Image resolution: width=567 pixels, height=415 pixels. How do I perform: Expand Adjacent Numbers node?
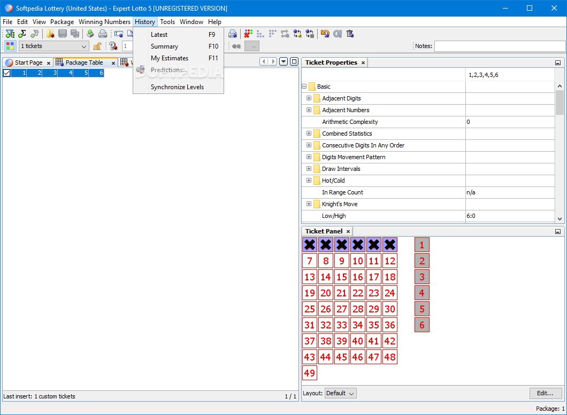click(309, 110)
